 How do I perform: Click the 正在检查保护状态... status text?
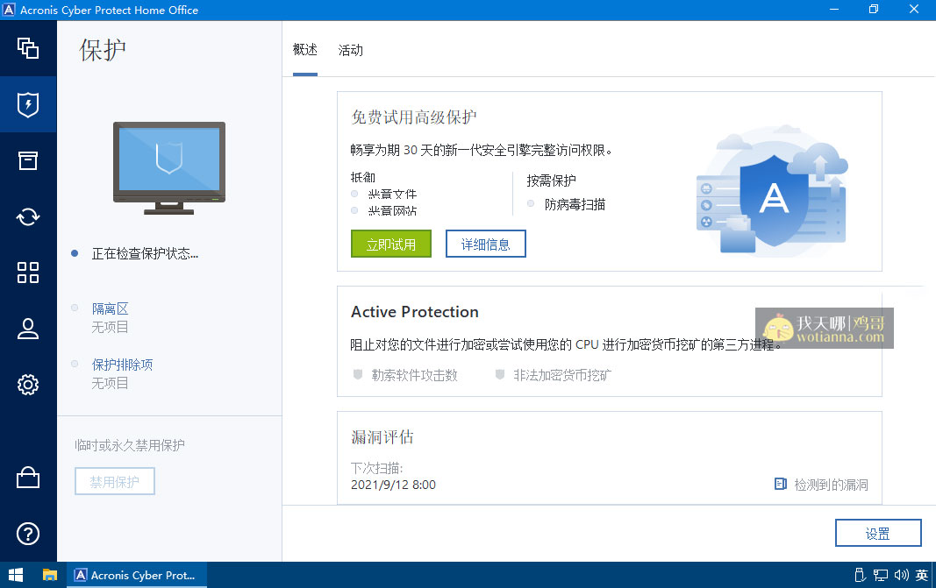pyautogui.click(x=145, y=253)
